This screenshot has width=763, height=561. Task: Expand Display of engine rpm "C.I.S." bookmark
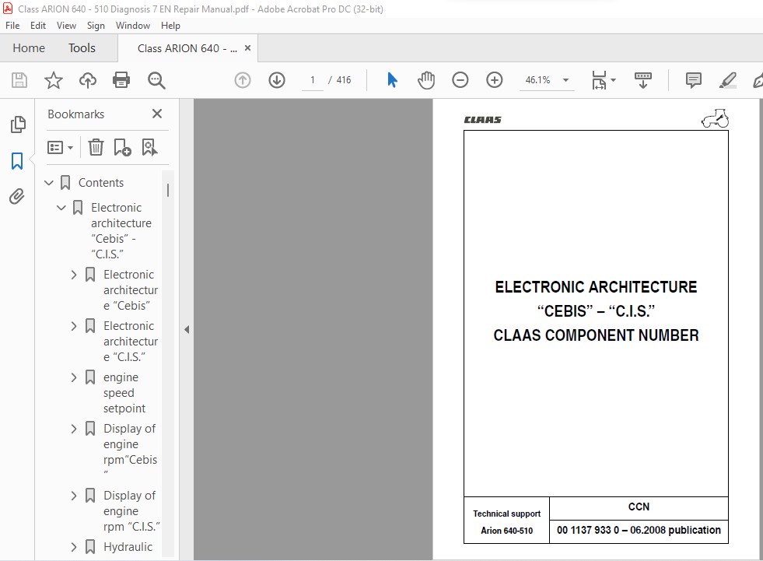click(x=73, y=496)
